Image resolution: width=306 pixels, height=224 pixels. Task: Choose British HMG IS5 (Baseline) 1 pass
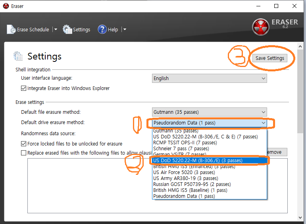[x=210, y=190]
